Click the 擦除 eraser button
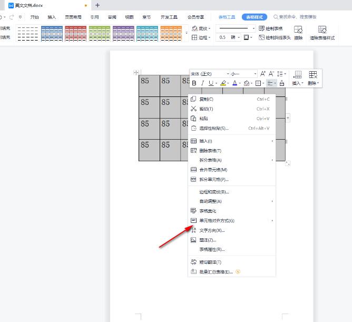The height and width of the screenshot is (322, 352). click(298, 33)
